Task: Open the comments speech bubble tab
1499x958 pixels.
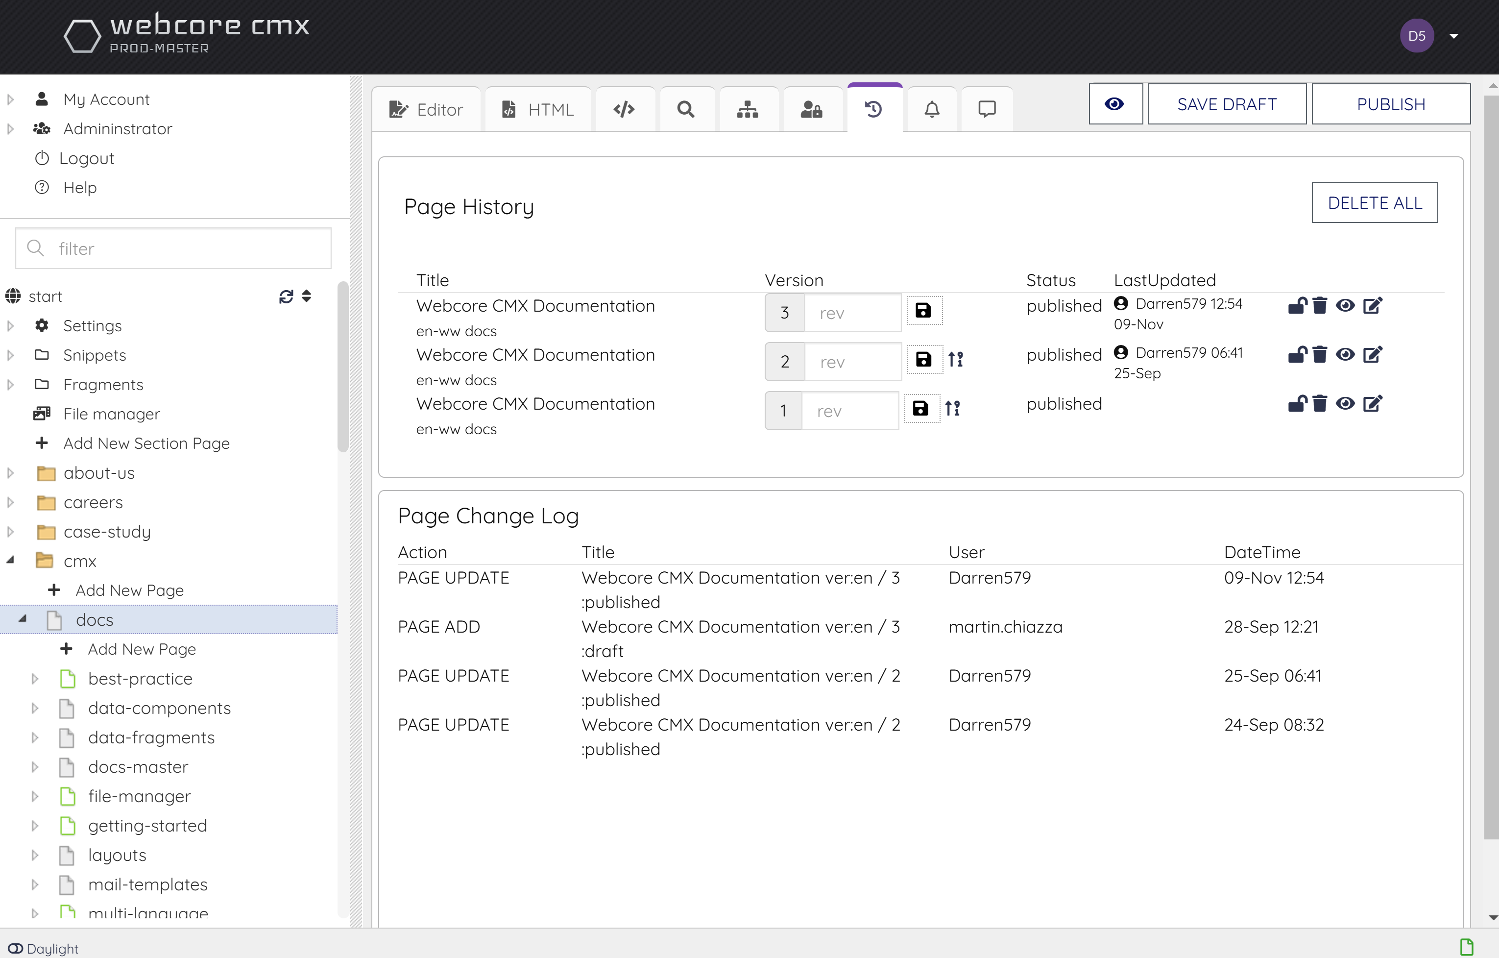Action: pos(987,109)
